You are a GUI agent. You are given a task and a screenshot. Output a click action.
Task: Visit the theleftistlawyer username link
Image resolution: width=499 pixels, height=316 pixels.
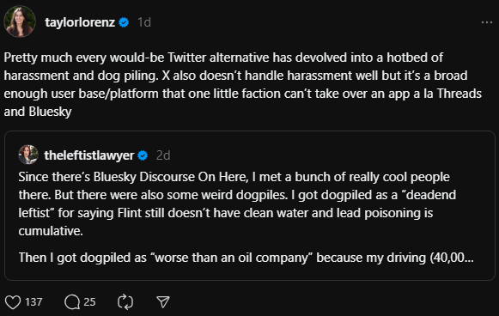(89, 155)
